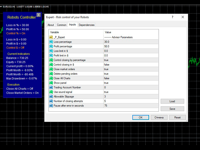Image resolution: width=200 pixels, height=150 pixels.
Task: Click Control $ = Off in controller panel
Action: pyautogui.click(x=15, y=48)
